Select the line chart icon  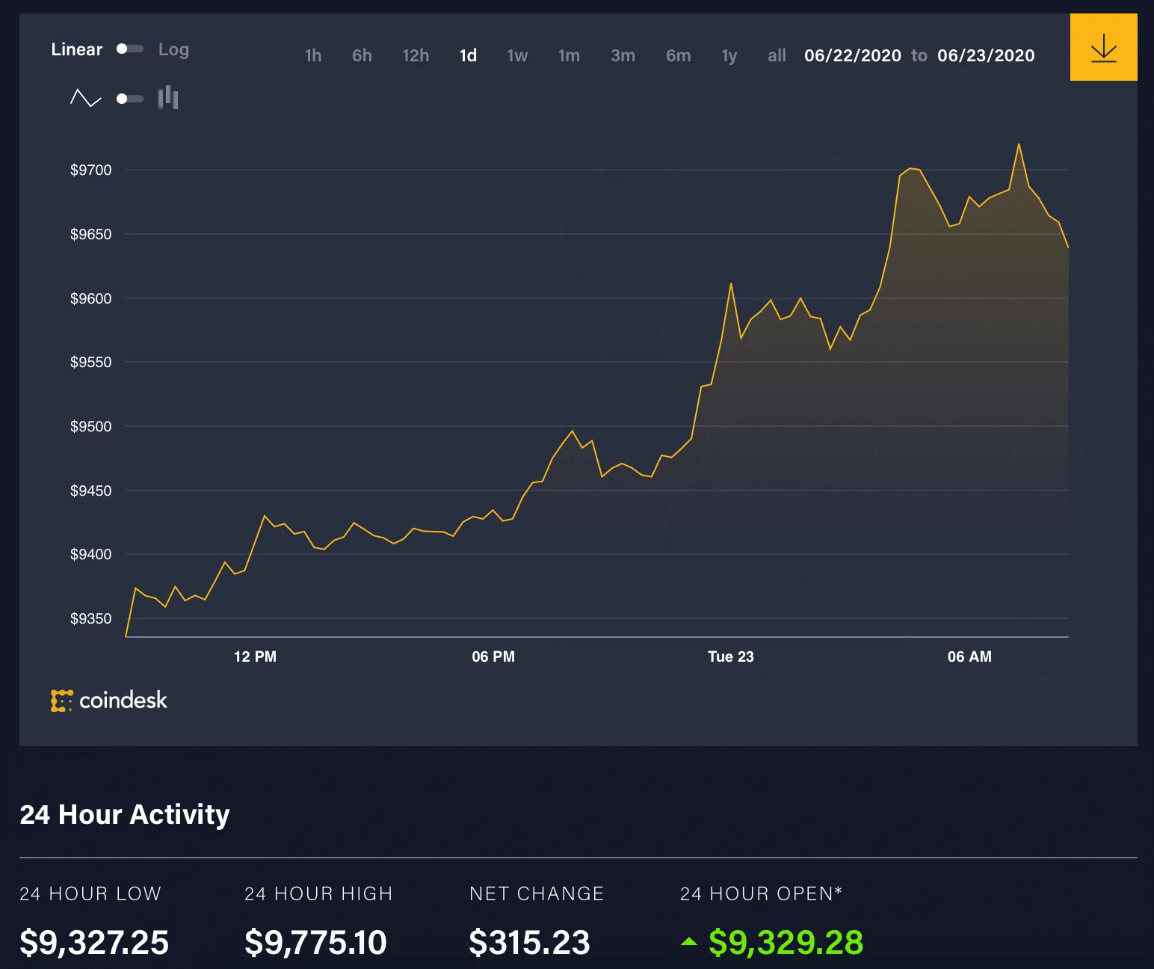click(x=85, y=98)
